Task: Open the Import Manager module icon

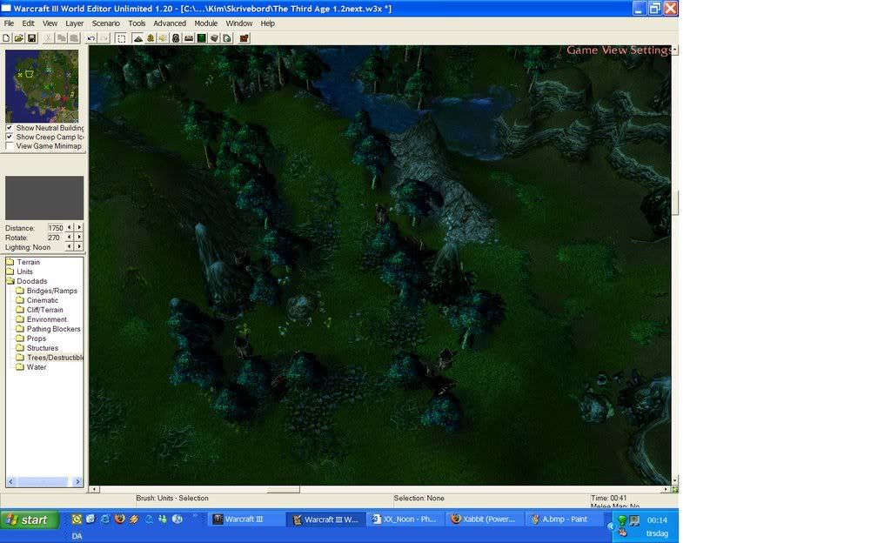Action: [227, 38]
